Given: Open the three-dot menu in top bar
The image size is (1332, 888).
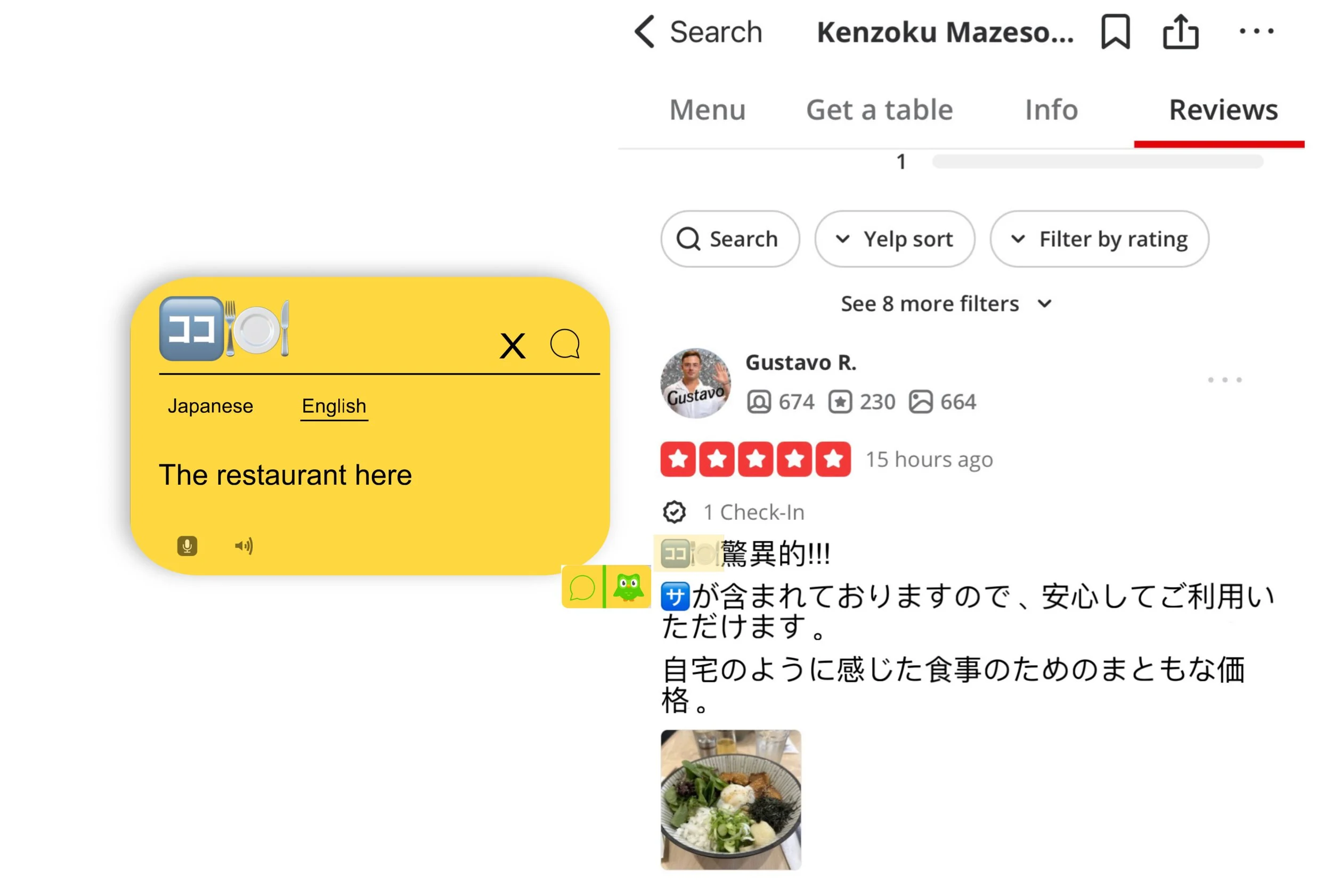Looking at the screenshot, I should 1256,31.
